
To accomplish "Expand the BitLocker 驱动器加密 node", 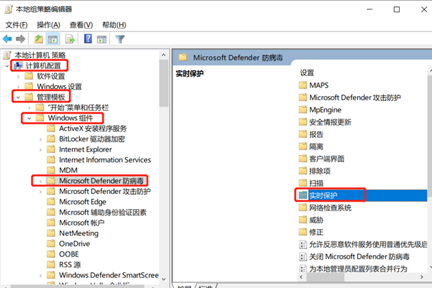I will coord(41,139).
